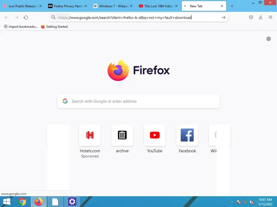Go forward one page
Image resolution: width=277 pixels, height=207 pixels.
pos(16,18)
